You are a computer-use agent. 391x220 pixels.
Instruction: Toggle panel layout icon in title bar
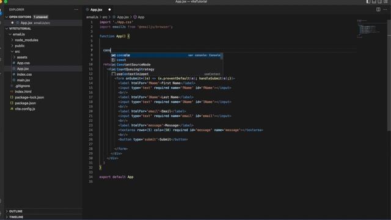click(x=374, y=2)
